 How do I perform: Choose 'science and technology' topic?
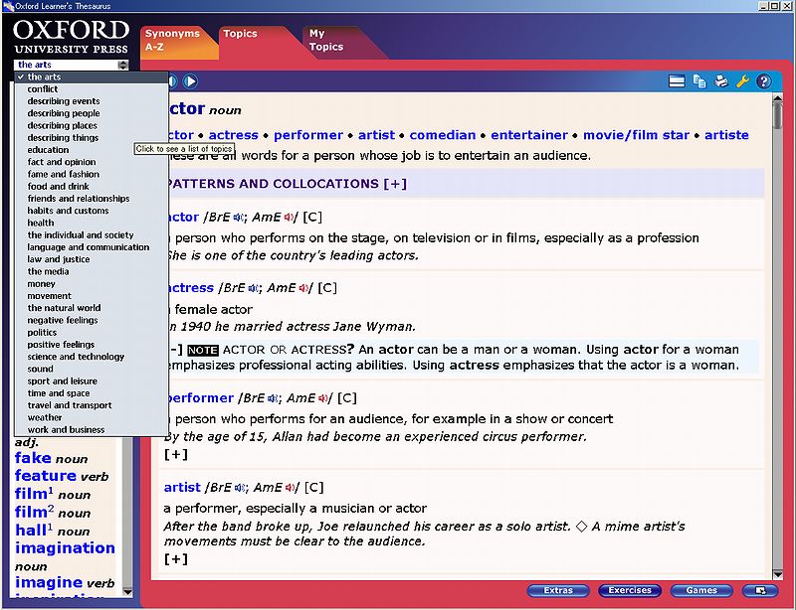click(x=76, y=357)
